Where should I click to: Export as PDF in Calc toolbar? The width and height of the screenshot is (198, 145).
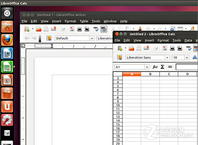165,48
